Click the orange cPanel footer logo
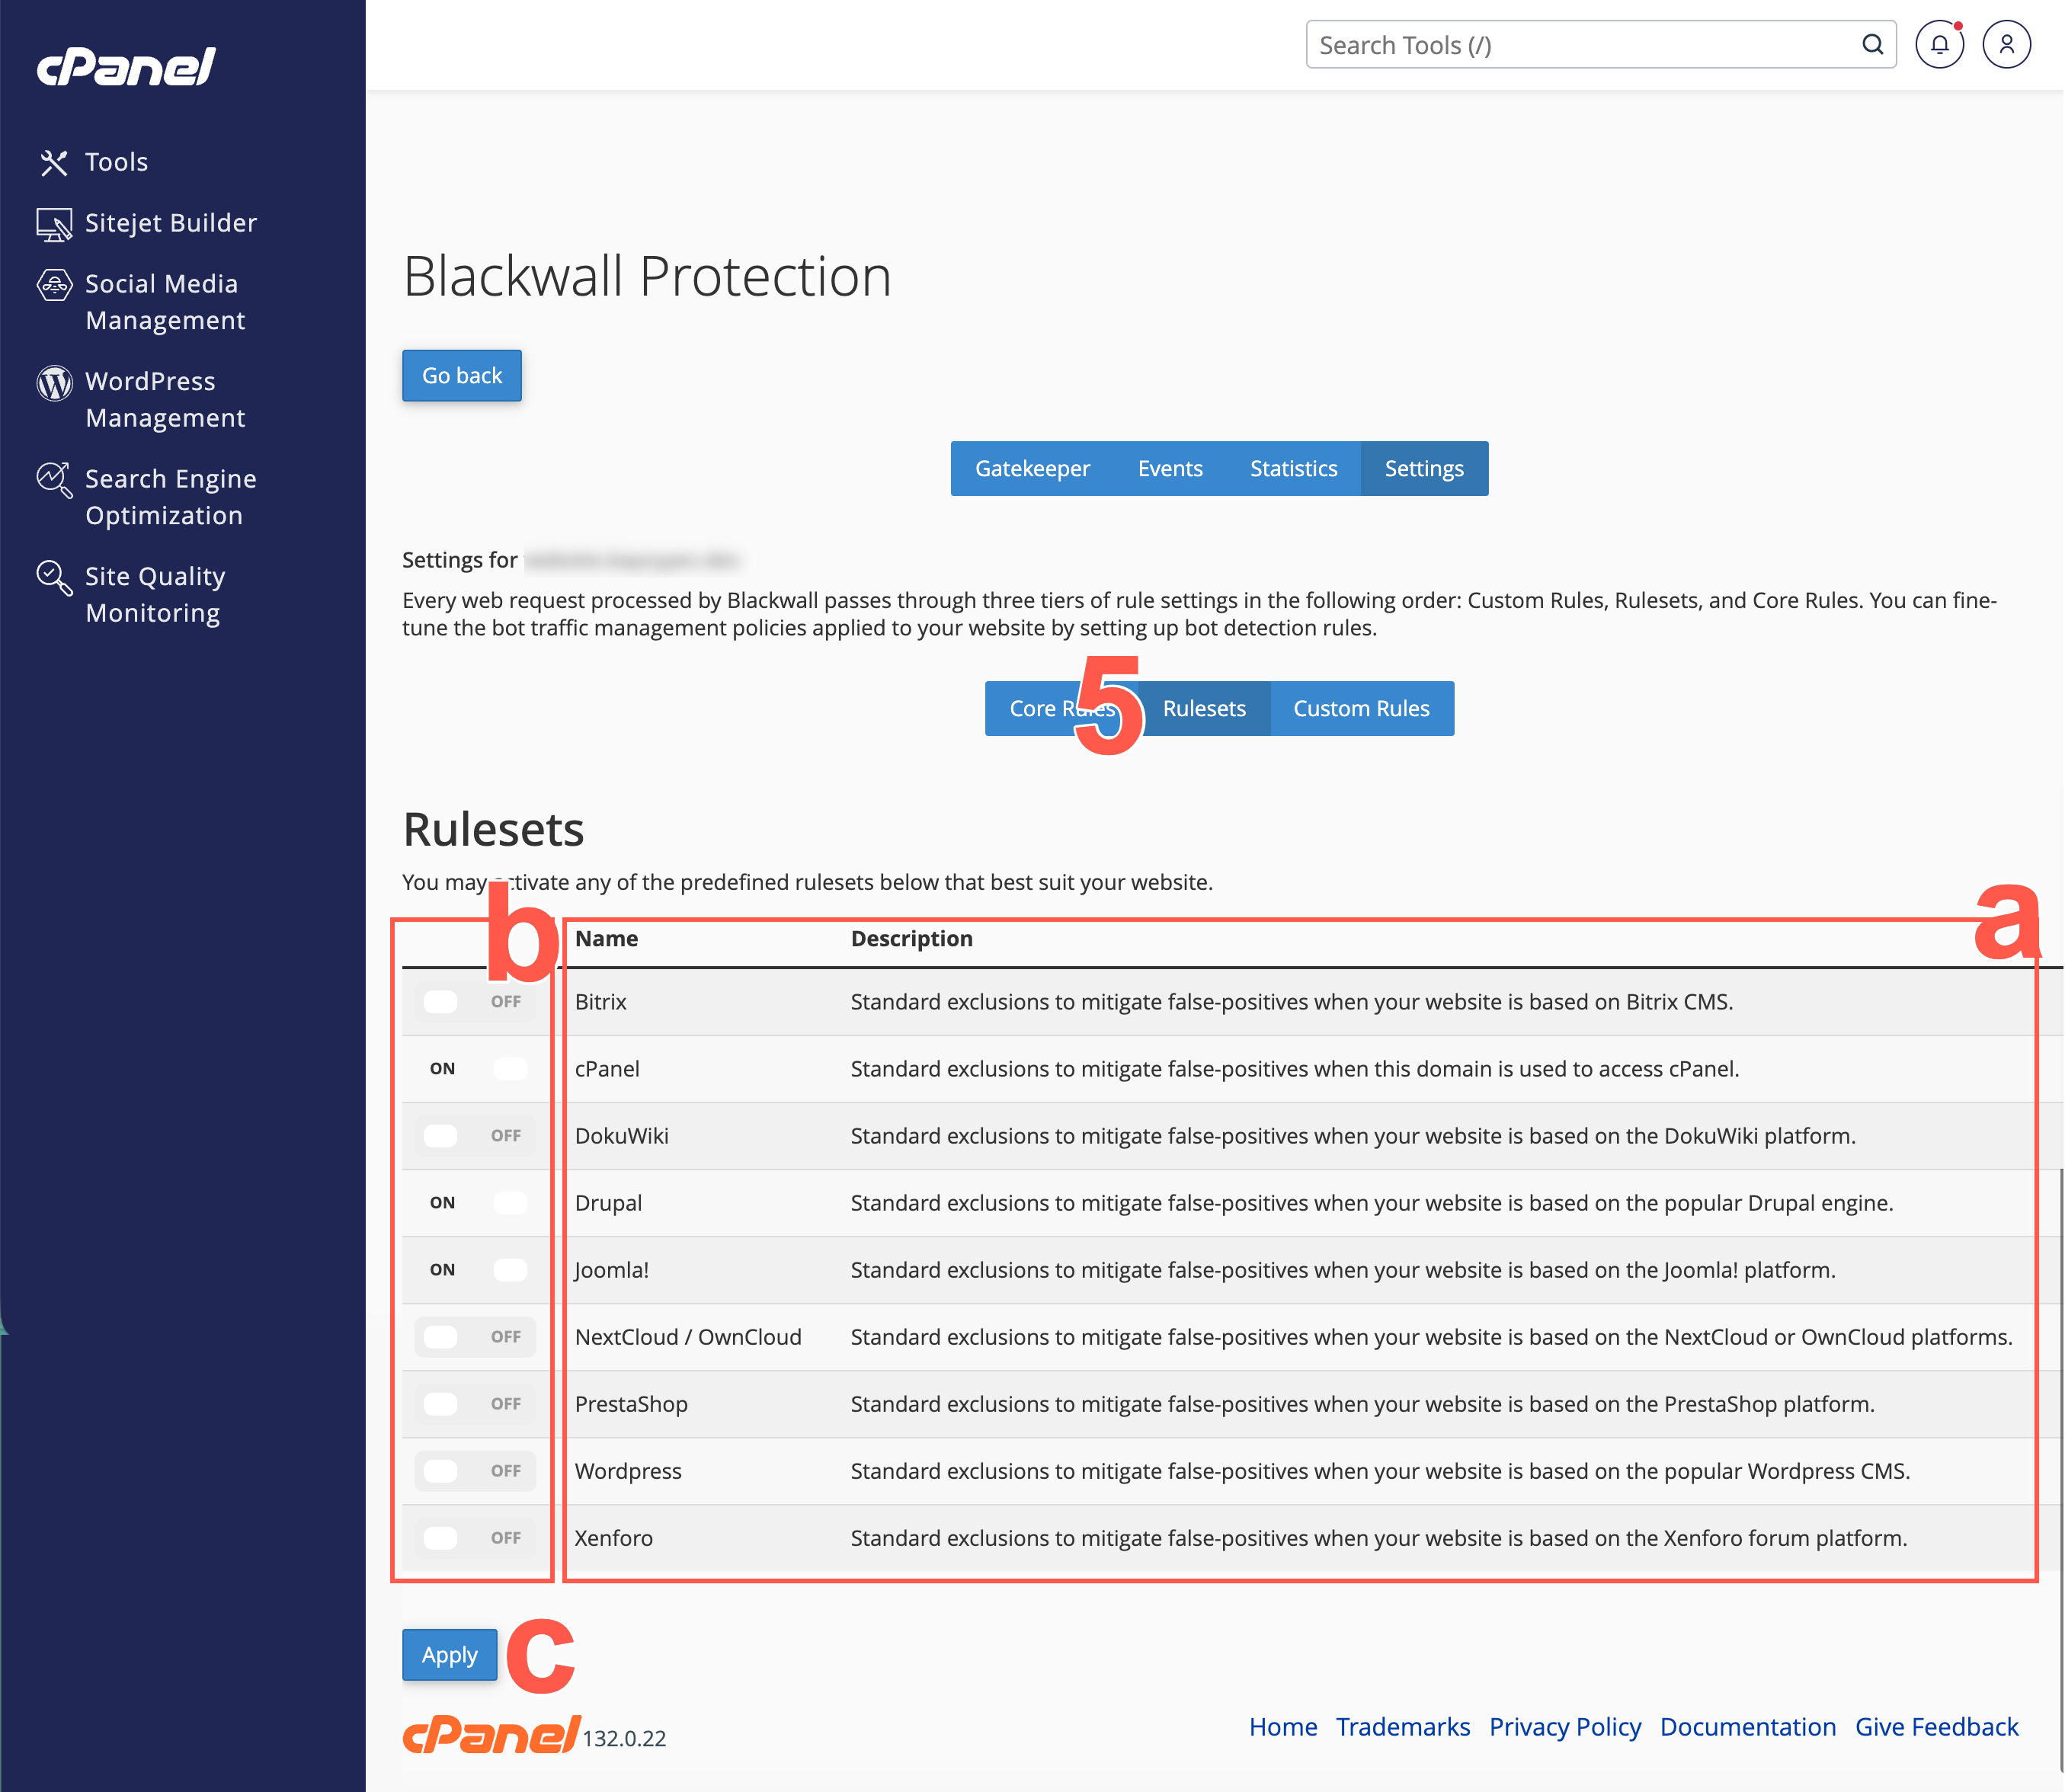This screenshot has height=1792, width=2065. click(x=491, y=1735)
